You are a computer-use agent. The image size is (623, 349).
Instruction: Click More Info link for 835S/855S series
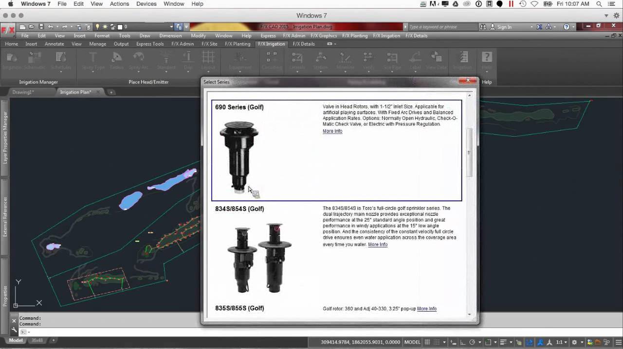pos(427,309)
